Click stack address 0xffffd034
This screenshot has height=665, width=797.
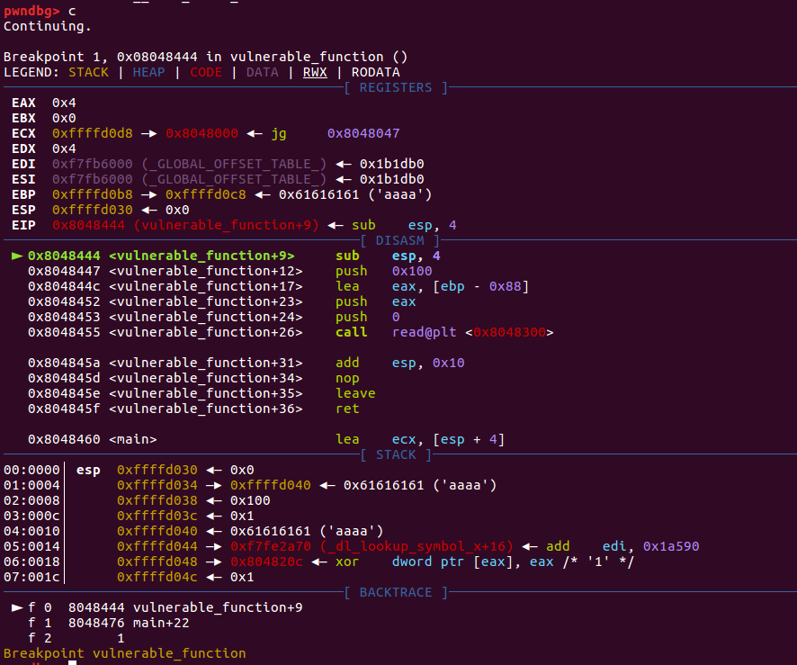tap(157, 485)
